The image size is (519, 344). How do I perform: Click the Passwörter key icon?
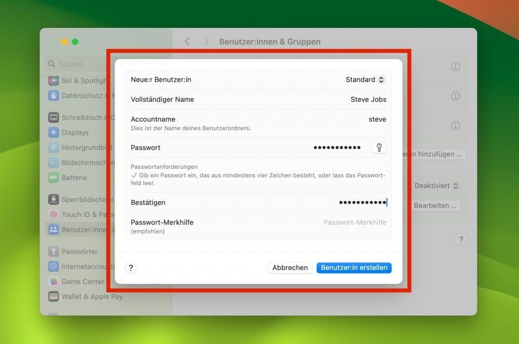point(54,251)
